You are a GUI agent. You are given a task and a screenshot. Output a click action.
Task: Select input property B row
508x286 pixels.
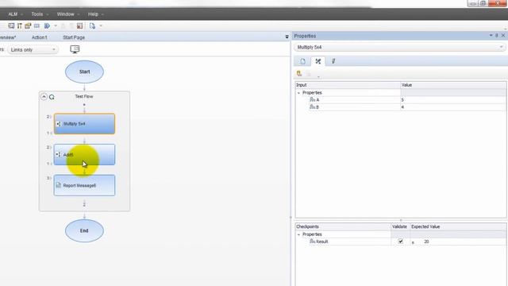click(x=400, y=107)
